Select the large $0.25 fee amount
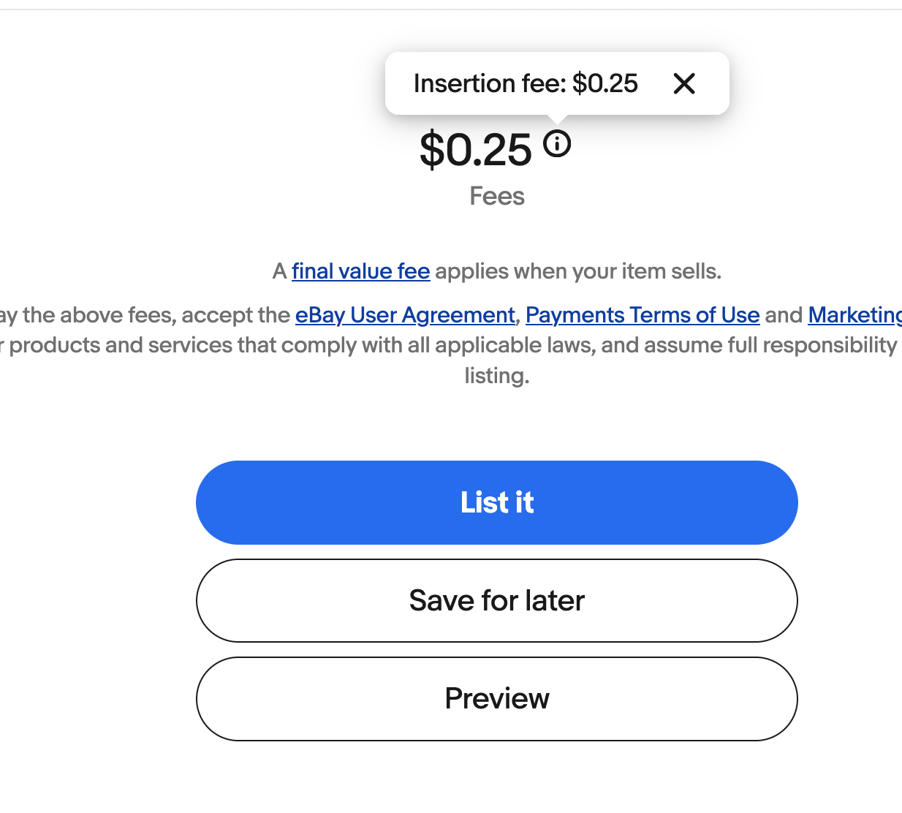 click(x=476, y=150)
